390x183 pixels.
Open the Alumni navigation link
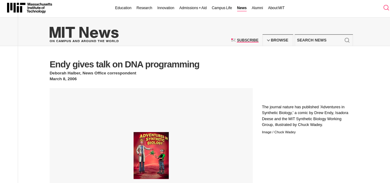pos(257,8)
